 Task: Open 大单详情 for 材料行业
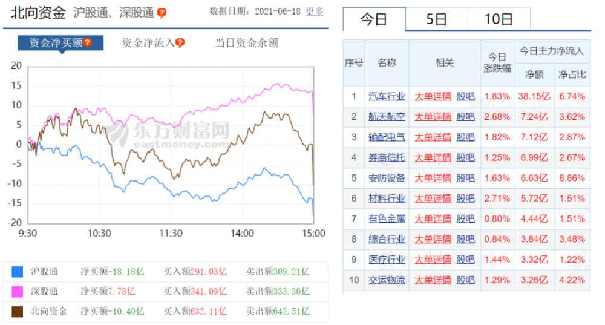click(433, 199)
